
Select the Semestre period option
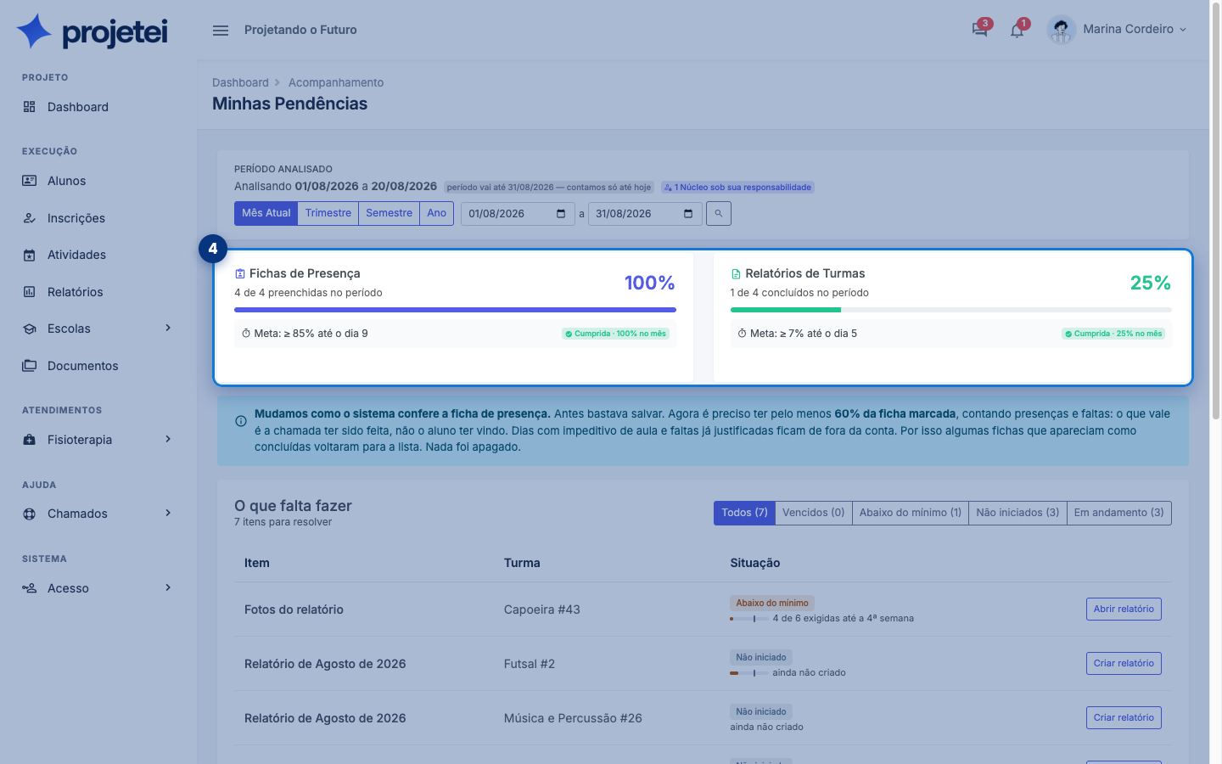[x=390, y=213]
